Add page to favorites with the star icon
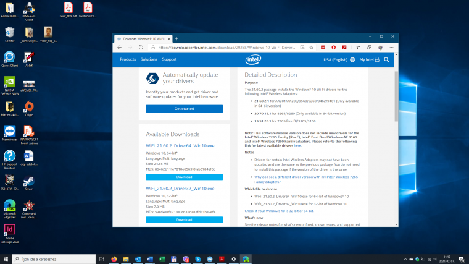469x264 pixels. (x=311, y=48)
